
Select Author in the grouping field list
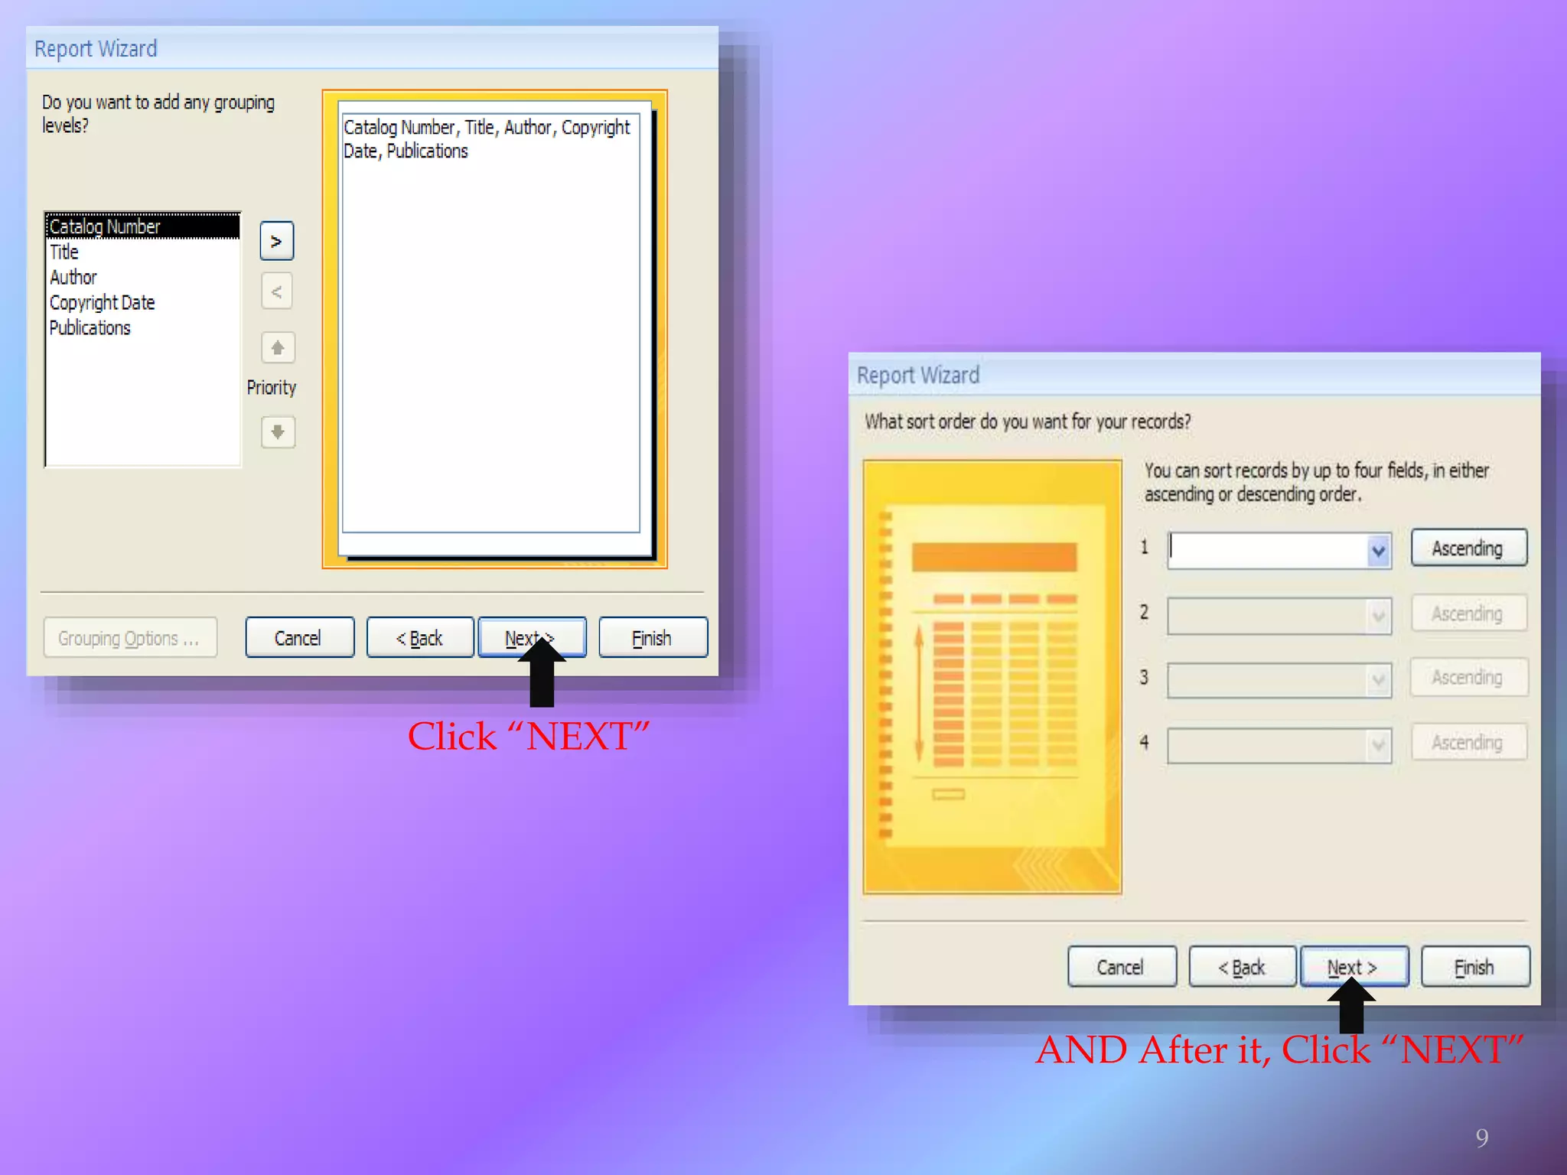[142, 277]
